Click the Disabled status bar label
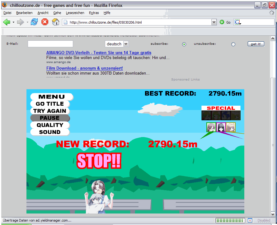This screenshot has width=277, height=225. 264,220
